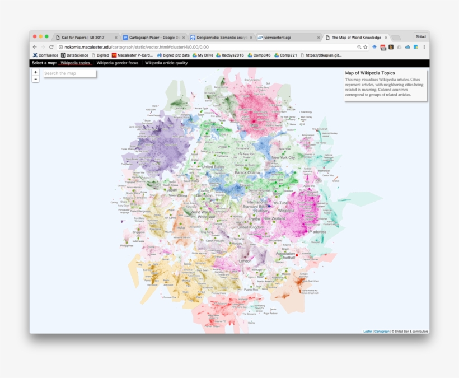Click the New York City map label
459x378 pixels.
283,157
